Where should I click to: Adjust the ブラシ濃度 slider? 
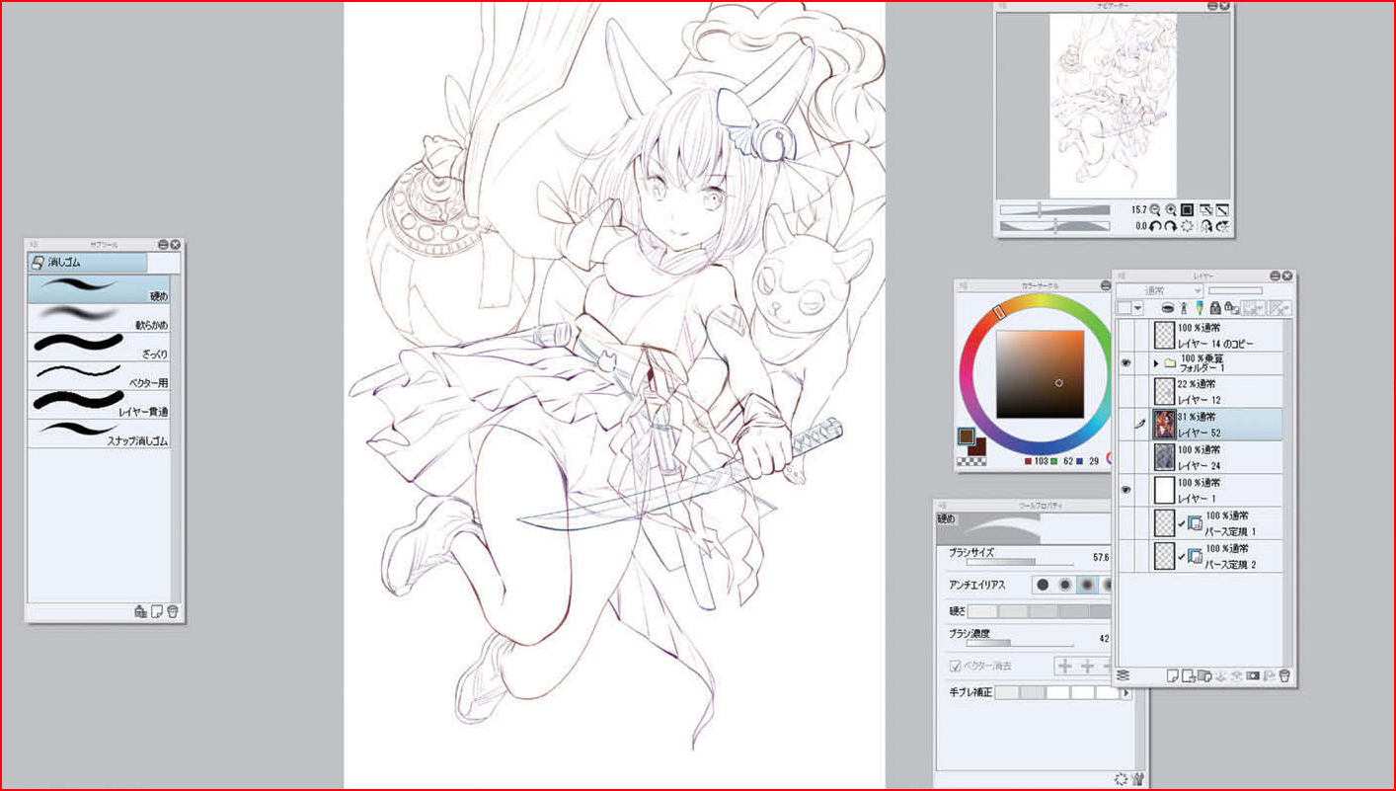[1019, 644]
